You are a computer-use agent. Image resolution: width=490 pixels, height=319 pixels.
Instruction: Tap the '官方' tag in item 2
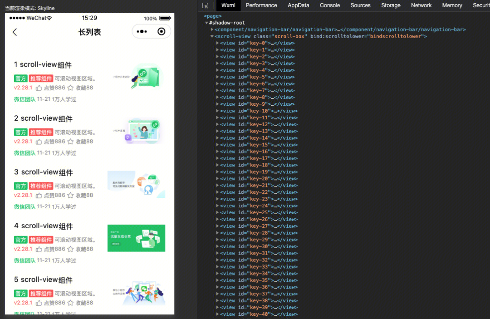click(20, 132)
